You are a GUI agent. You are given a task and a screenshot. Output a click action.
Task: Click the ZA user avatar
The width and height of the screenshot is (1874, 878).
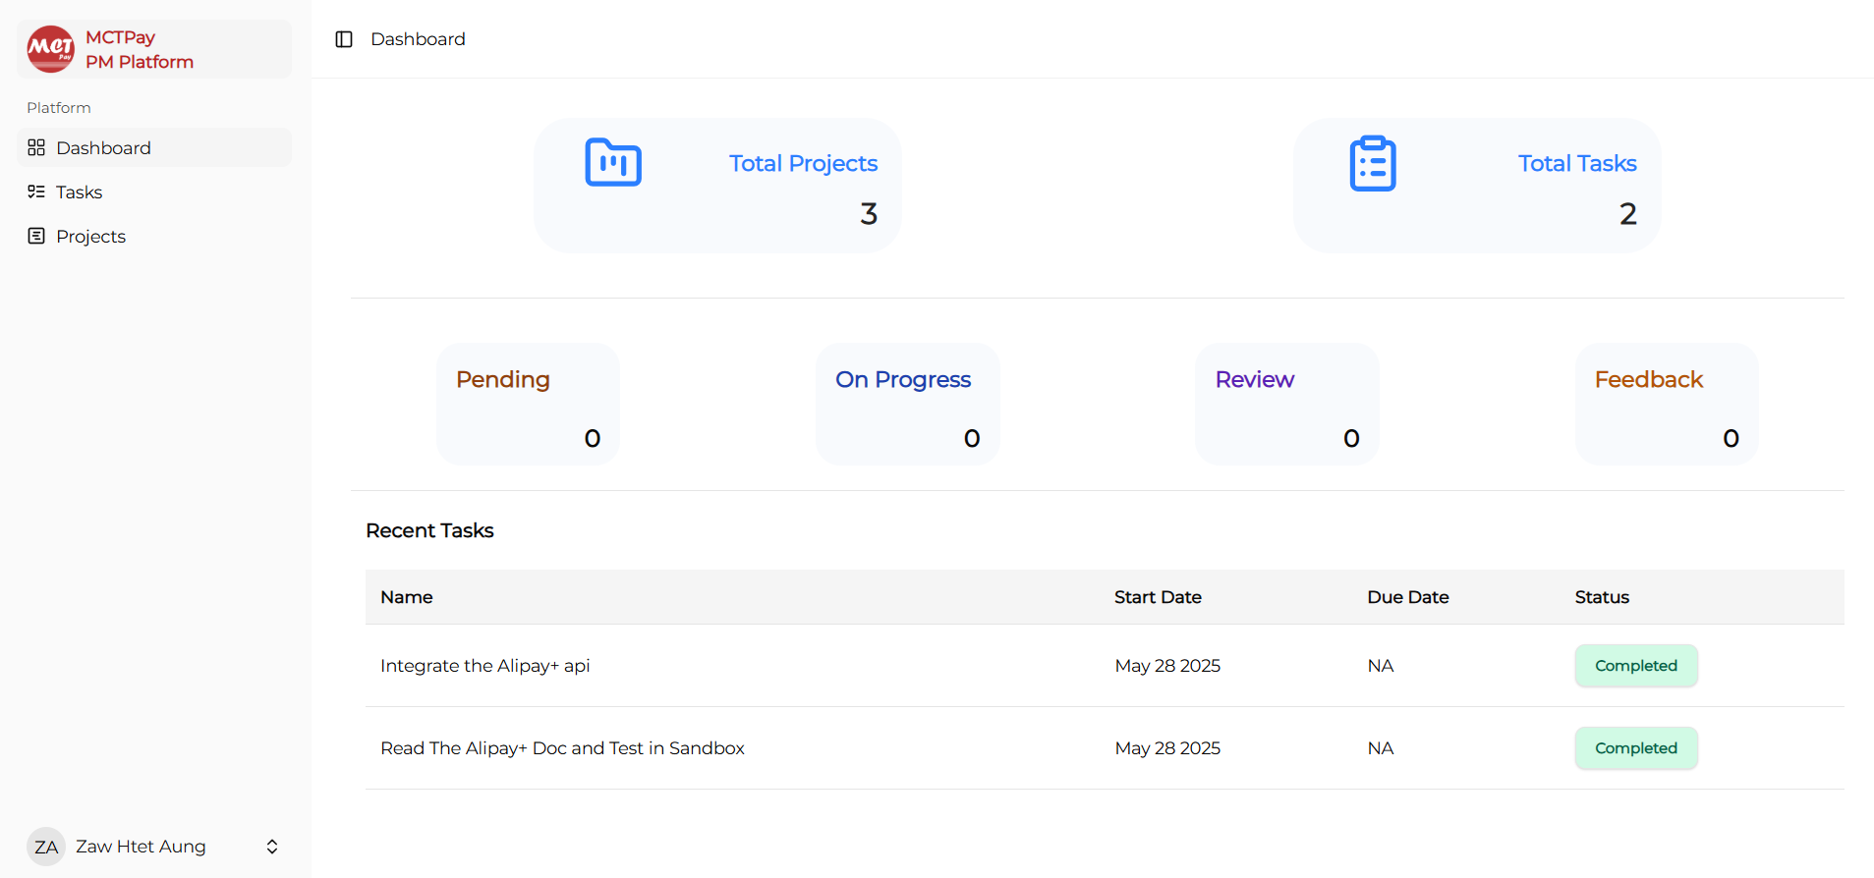pyautogui.click(x=45, y=847)
